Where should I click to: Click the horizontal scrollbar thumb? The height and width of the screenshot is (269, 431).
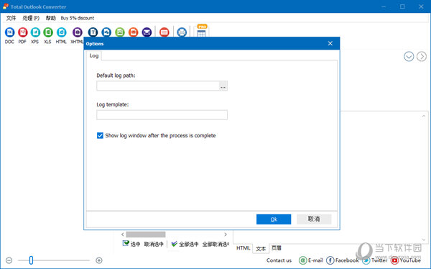coord(146,234)
